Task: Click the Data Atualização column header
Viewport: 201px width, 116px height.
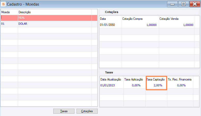Action: tap(112, 79)
